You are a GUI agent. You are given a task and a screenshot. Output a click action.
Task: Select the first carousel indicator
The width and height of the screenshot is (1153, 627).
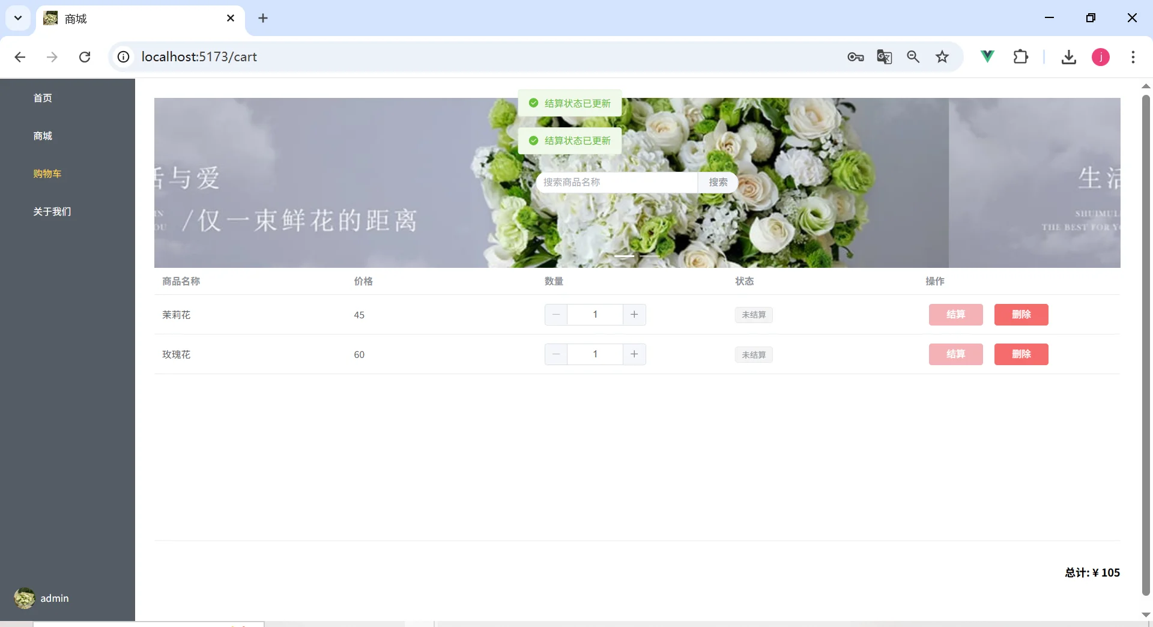pos(624,256)
